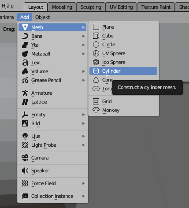Expand the Collection Instance submenu
This screenshot has height=208, width=189.
point(52,196)
